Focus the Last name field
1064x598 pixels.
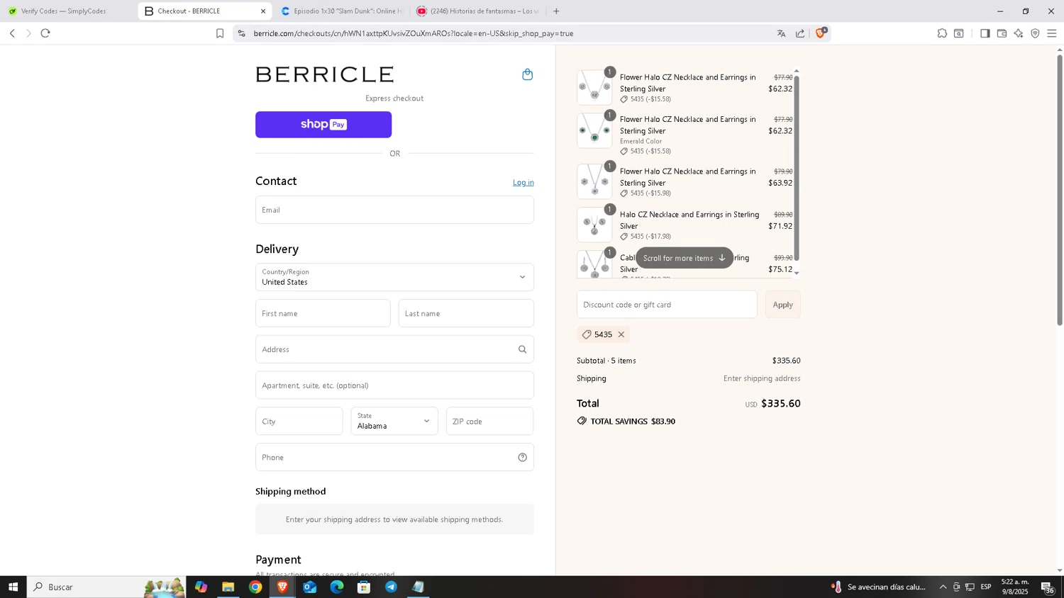pyautogui.click(x=466, y=313)
